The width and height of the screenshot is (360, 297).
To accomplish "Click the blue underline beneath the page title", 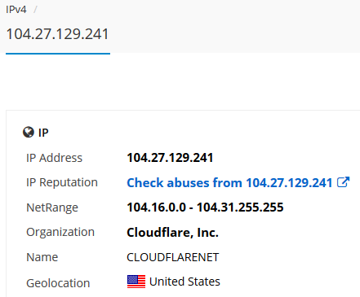I will (58, 54).
